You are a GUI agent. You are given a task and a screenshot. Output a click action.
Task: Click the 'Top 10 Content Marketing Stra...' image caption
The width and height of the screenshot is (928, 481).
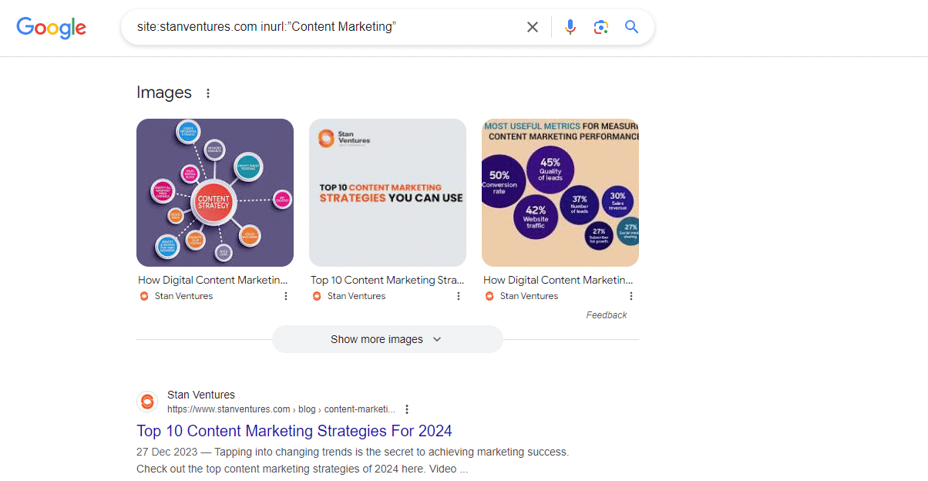388,280
